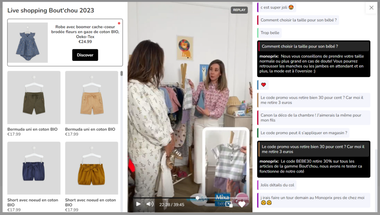Click the red live indicator dot on the featured card
This screenshot has width=380, height=215.
coord(119,23)
